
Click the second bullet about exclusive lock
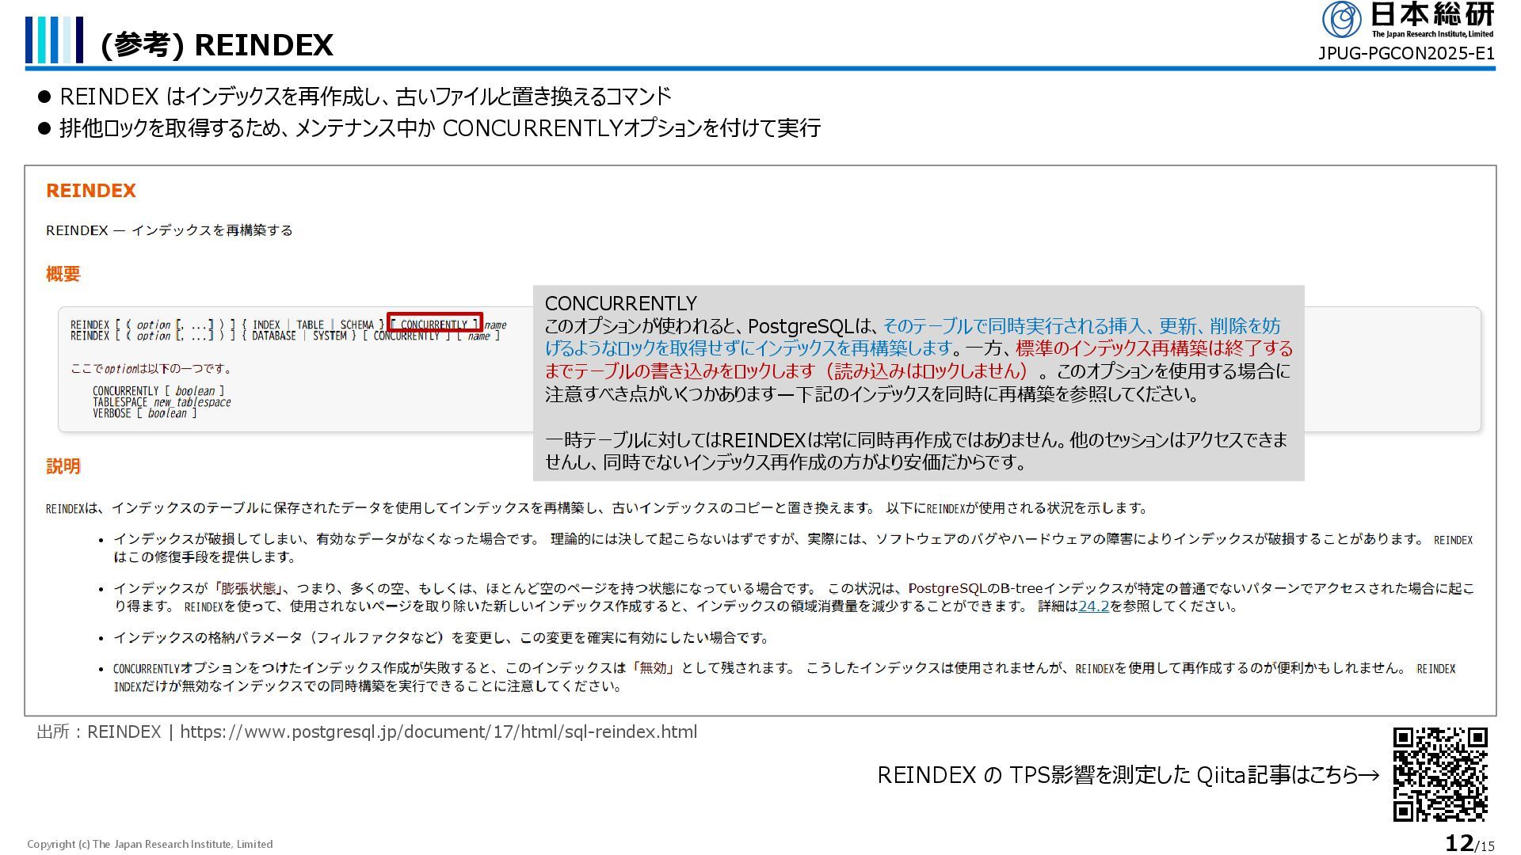click(x=439, y=128)
